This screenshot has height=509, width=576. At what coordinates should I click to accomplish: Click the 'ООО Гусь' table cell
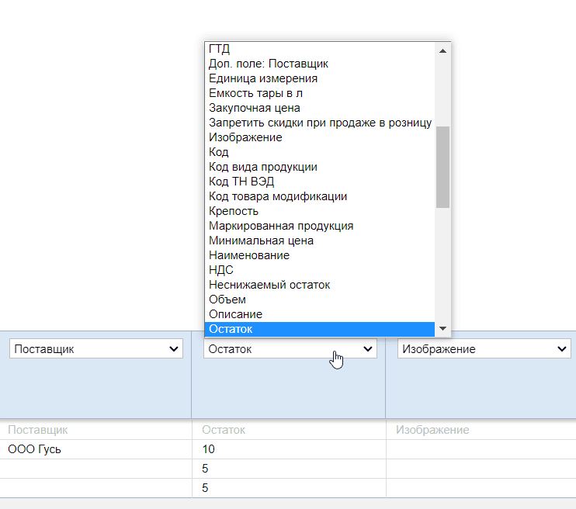(x=34, y=449)
